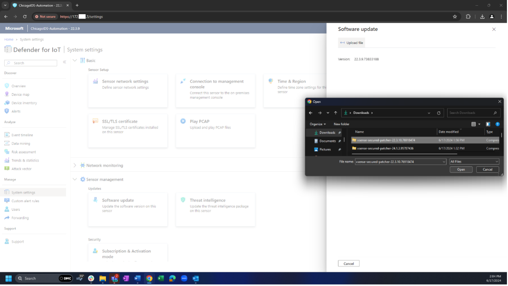Screen dimensions: 508x286
Task: Expand the Network monitoring section
Action: tap(75, 165)
